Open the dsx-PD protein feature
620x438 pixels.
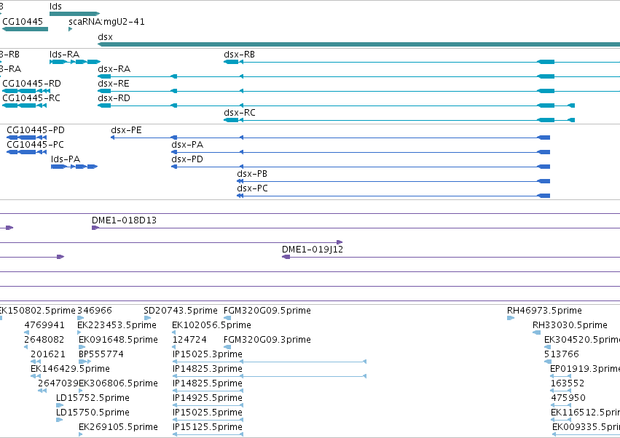click(x=361, y=167)
